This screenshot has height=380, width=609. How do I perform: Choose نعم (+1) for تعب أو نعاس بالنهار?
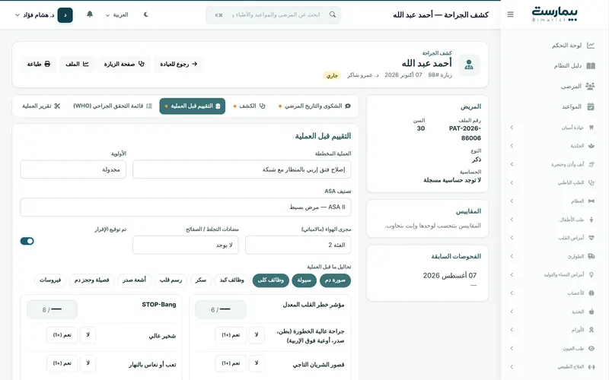pos(62,363)
